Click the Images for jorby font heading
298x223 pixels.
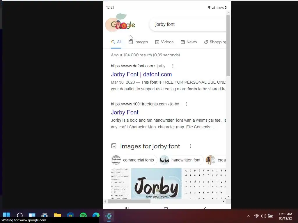pyautogui.click(x=150, y=146)
